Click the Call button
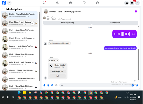The width and height of the screenshot is (143, 104). pyautogui.click(x=58, y=76)
